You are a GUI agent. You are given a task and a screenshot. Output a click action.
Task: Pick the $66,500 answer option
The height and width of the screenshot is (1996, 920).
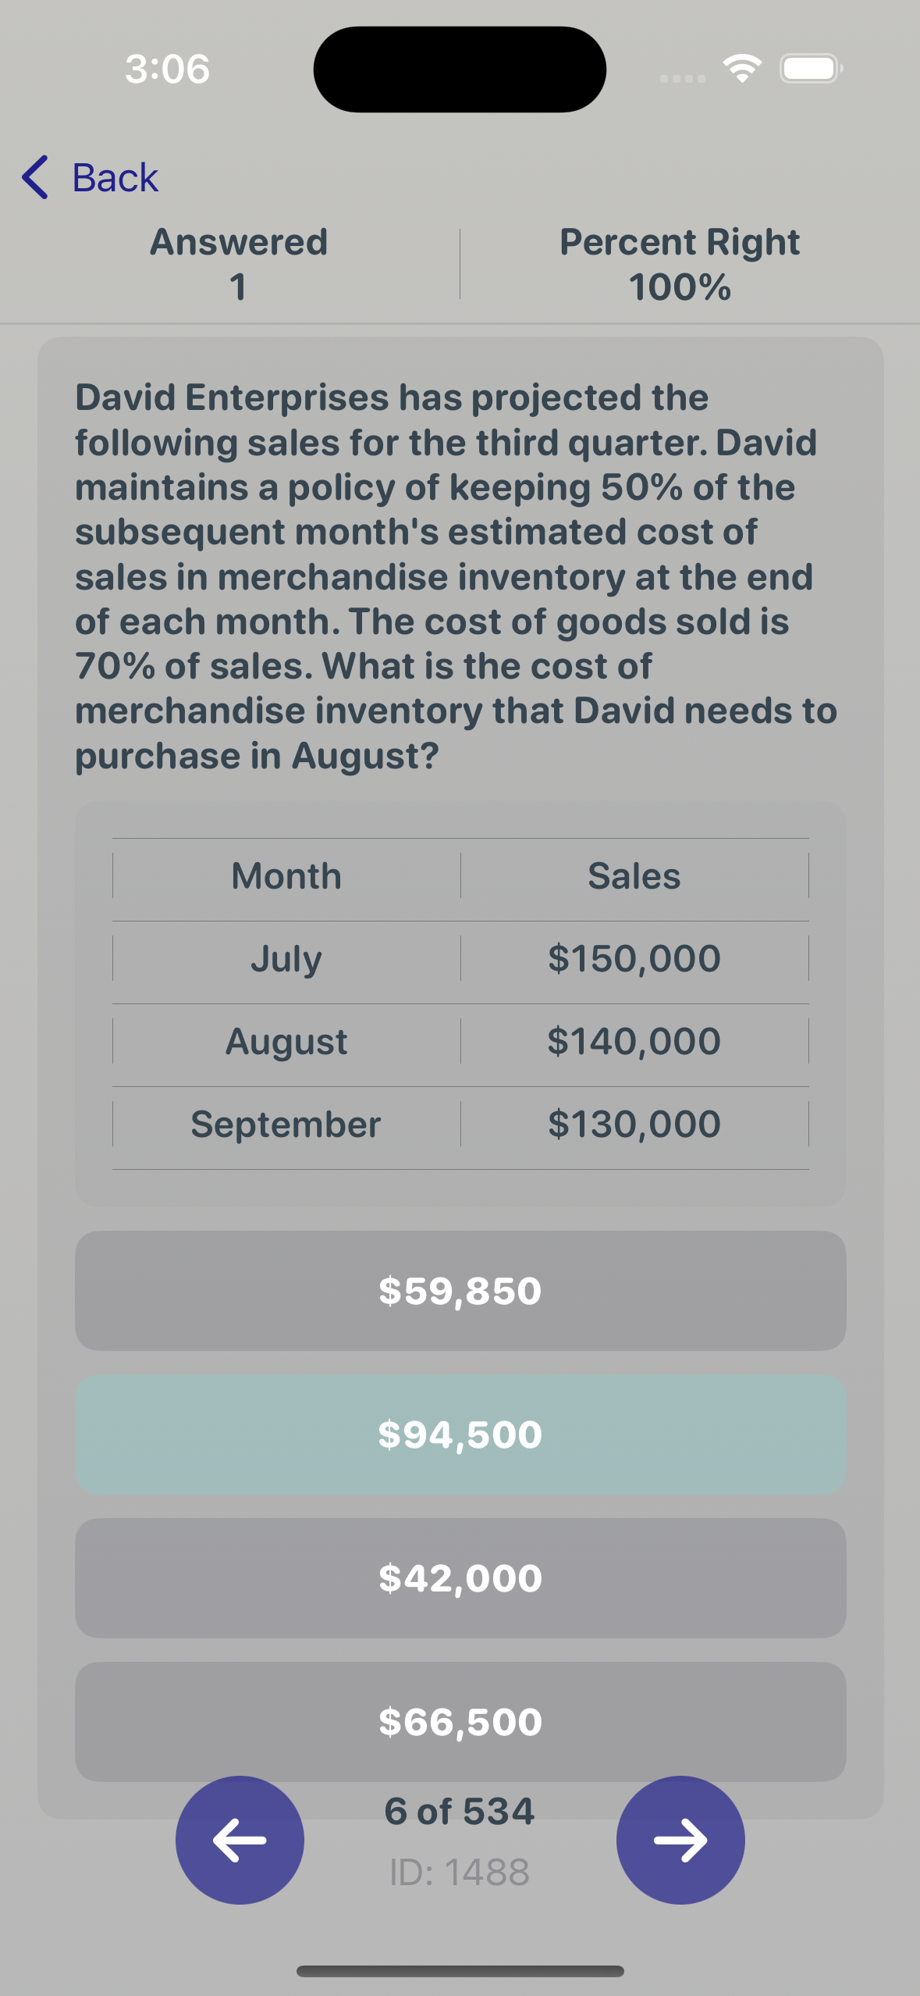point(460,1722)
